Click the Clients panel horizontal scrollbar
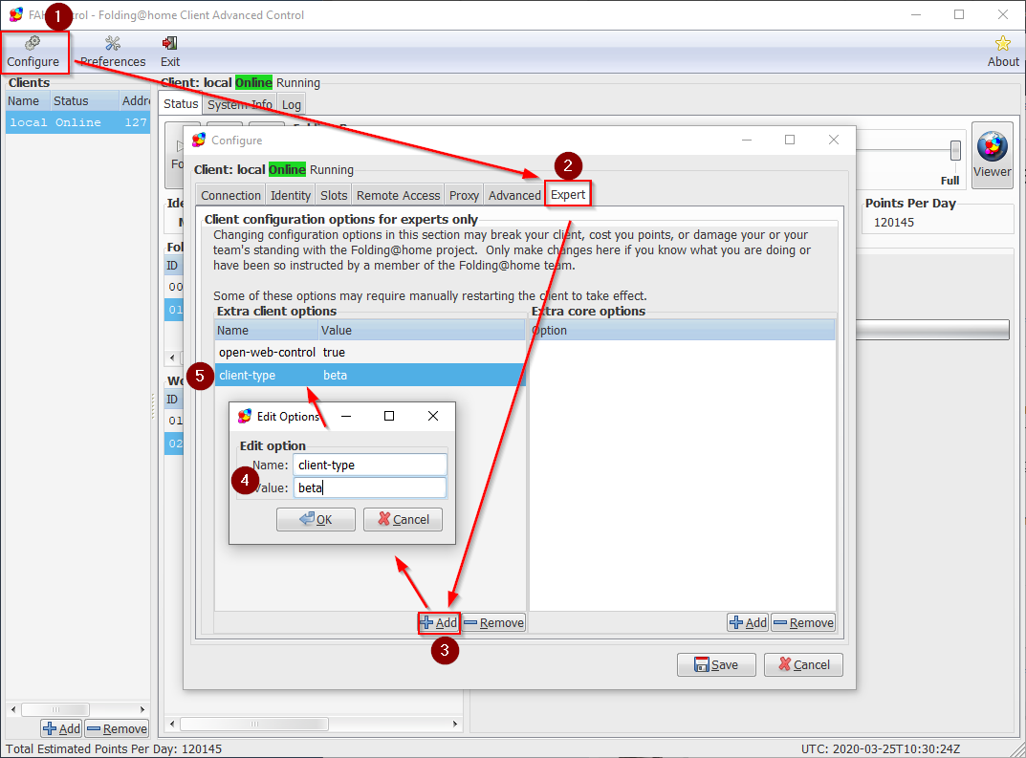 click(x=55, y=709)
